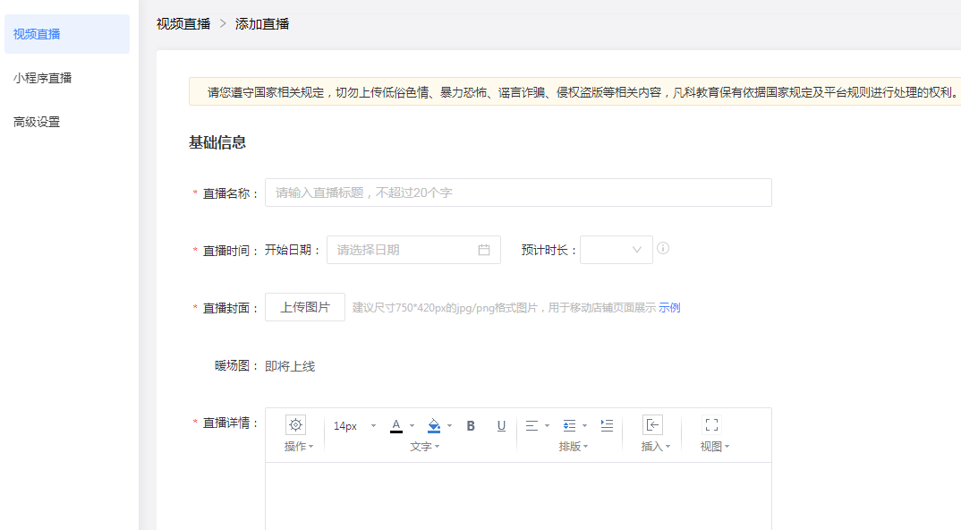Click the operations gear icon in editor
The image size is (961, 530).
coord(295,425)
